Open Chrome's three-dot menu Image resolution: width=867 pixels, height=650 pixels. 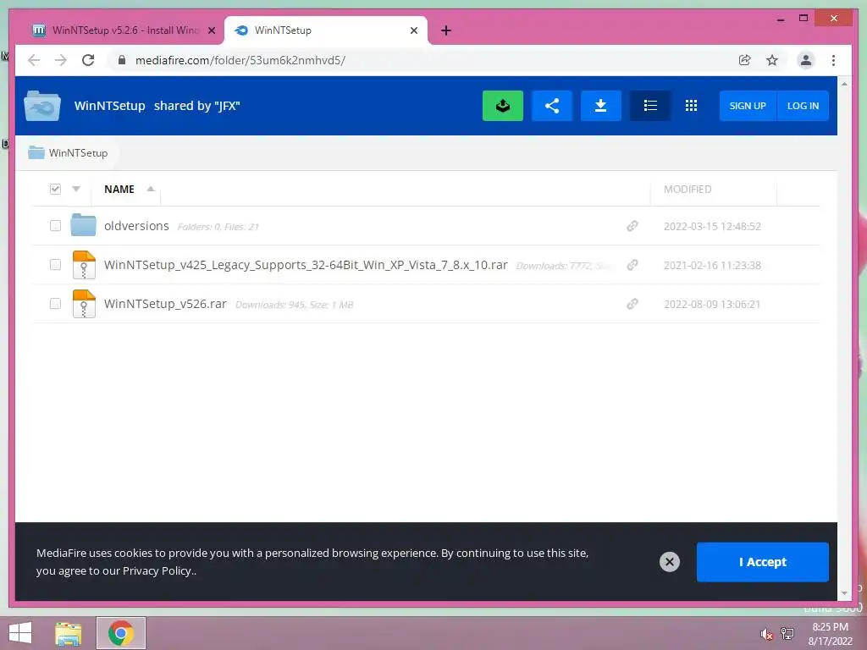coord(834,60)
